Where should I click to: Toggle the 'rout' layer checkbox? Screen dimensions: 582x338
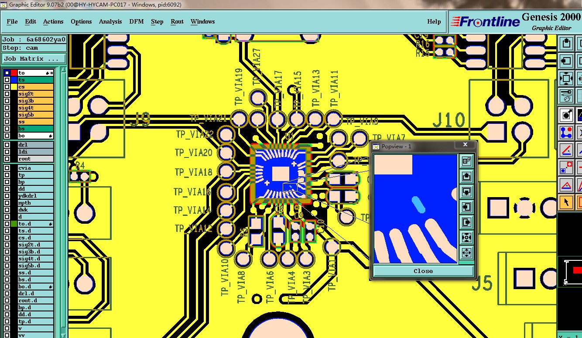7,159
